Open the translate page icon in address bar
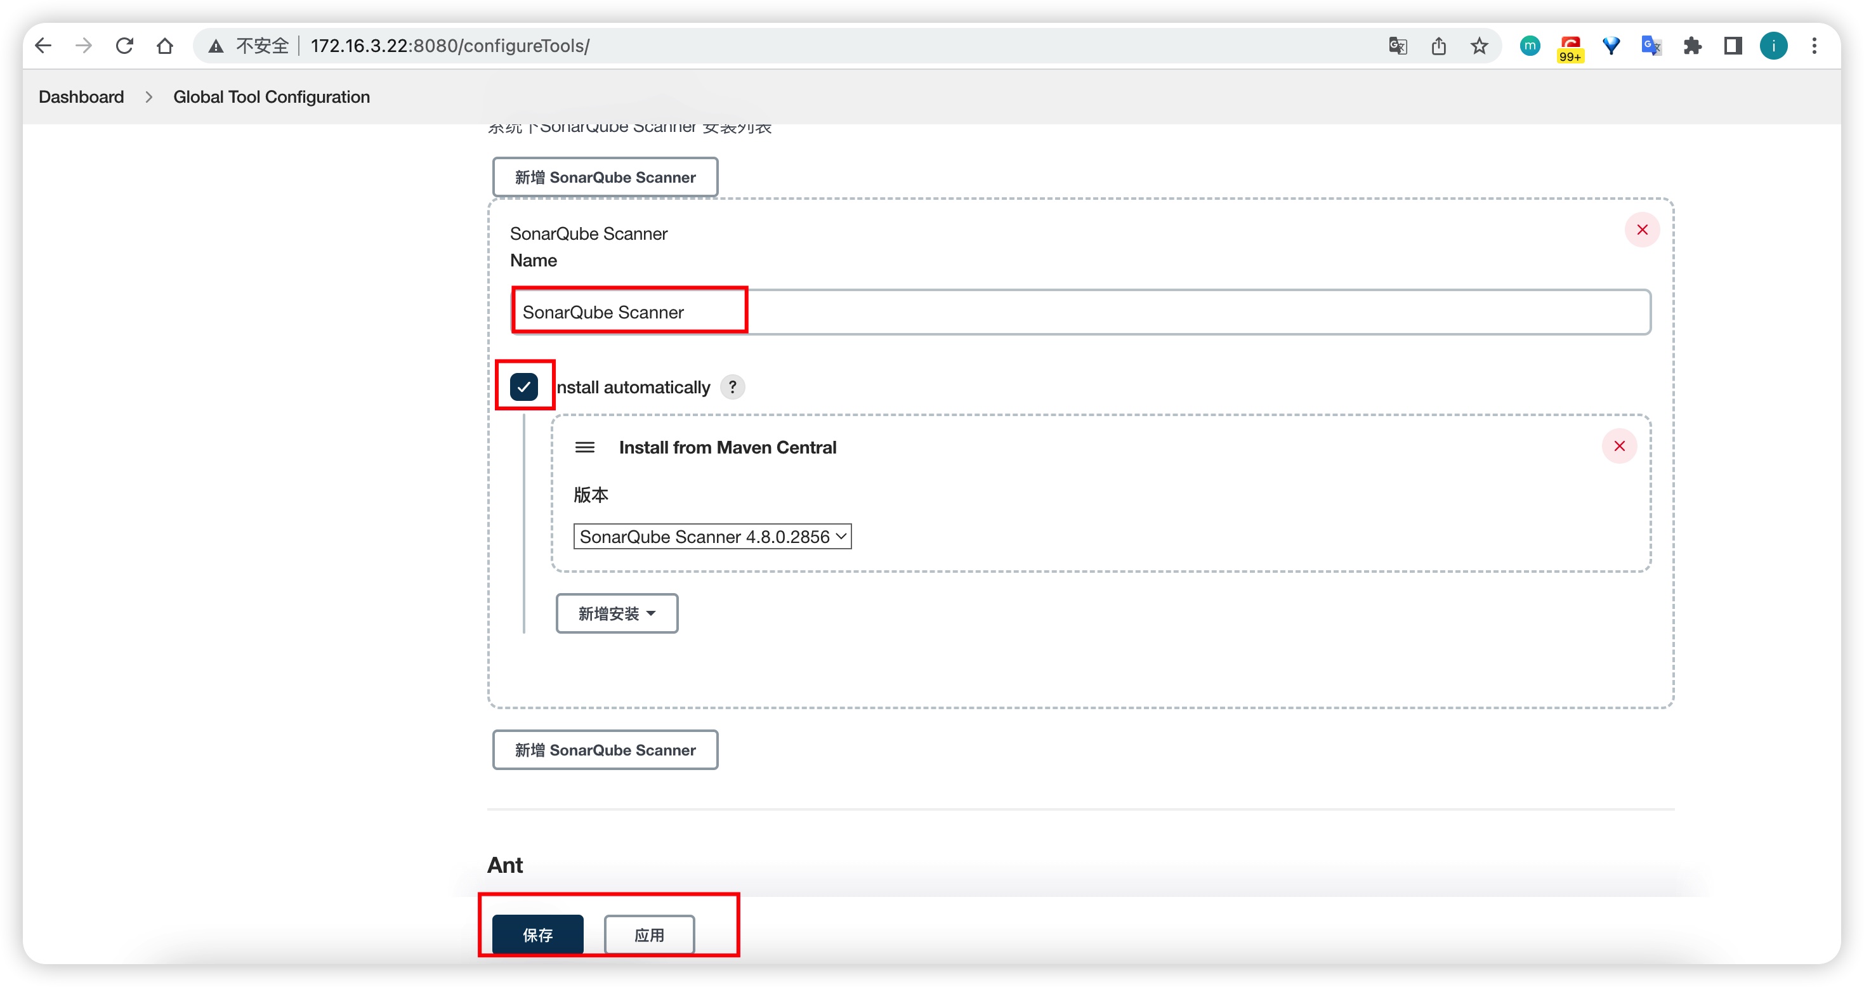1864x987 pixels. pos(1398,46)
